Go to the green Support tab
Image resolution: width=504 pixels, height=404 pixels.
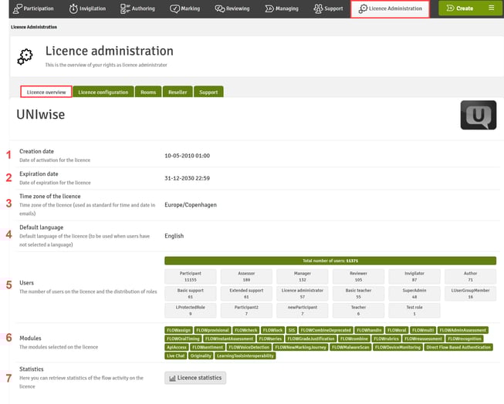coord(208,92)
